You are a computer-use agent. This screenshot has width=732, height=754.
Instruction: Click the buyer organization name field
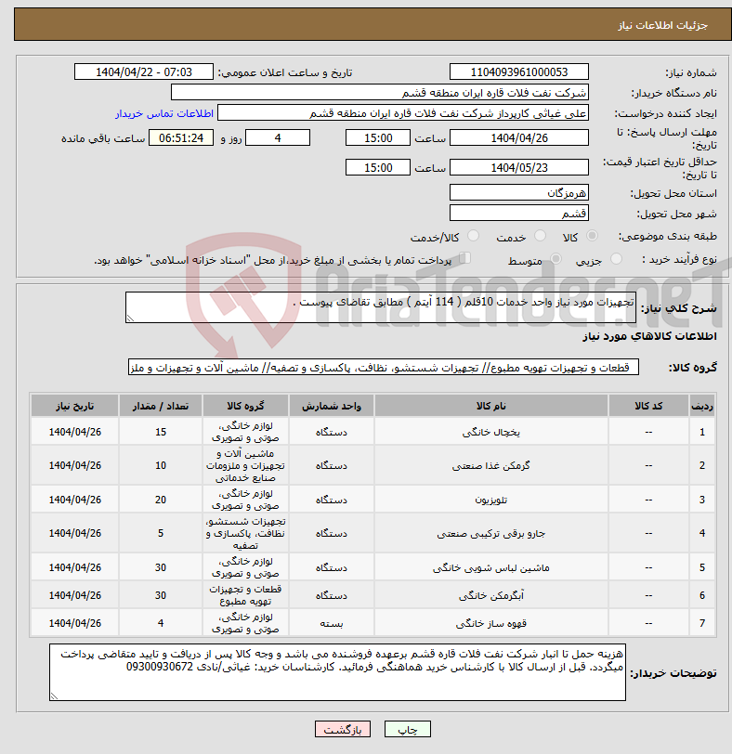379,93
